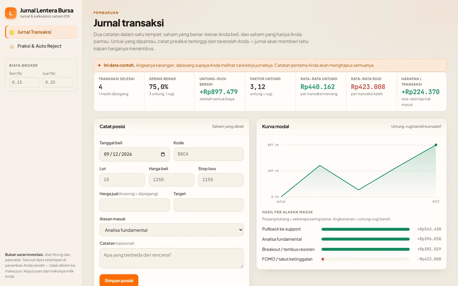Click the Untung-rugi bersih kumulatif caption
Screen dimensions: 458x286
pyautogui.click(x=416, y=127)
